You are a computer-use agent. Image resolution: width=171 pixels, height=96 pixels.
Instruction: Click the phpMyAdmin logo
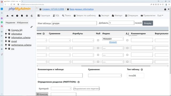point(20,9)
